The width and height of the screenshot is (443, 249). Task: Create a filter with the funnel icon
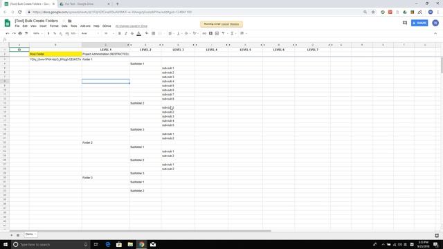[223, 33]
